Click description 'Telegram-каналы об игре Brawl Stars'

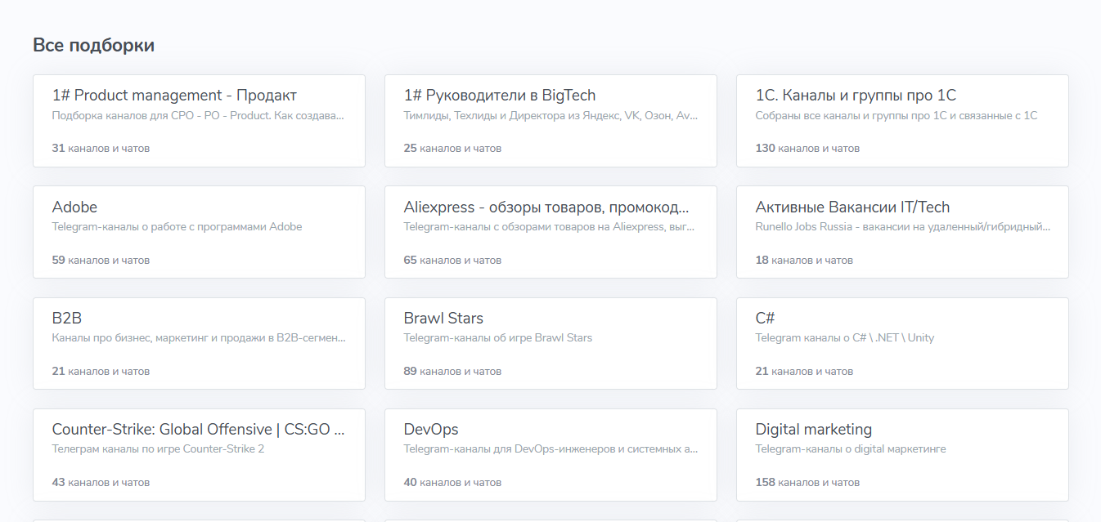[x=497, y=337]
